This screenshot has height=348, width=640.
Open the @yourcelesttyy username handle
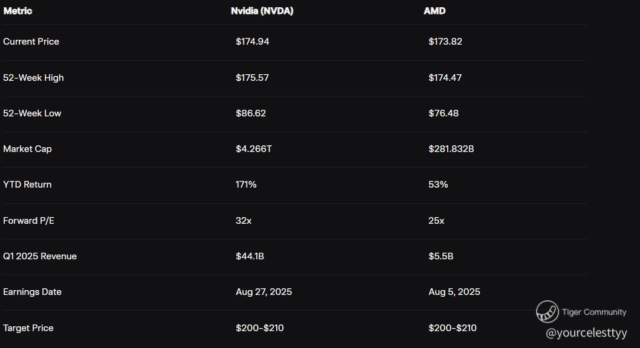tap(586, 332)
